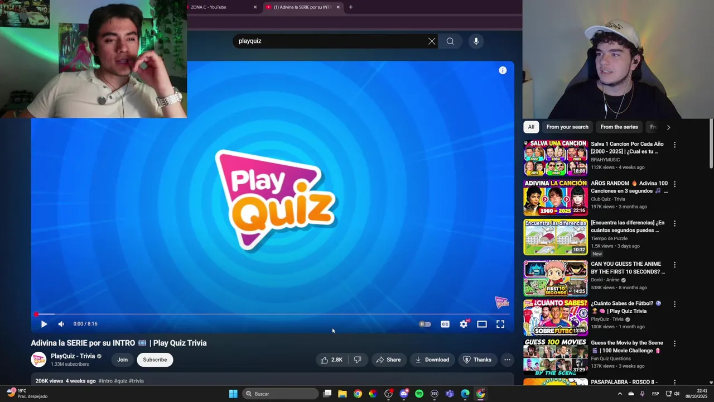Open options for PASAPALABRA - ROSCO 8 video
The height and width of the screenshot is (402, 714).
point(674,382)
